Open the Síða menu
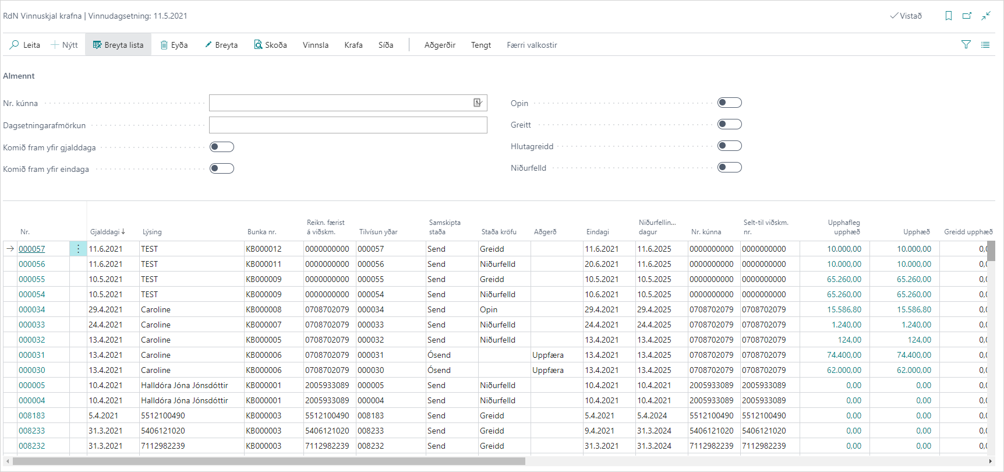1004x472 pixels. tap(386, 45)
